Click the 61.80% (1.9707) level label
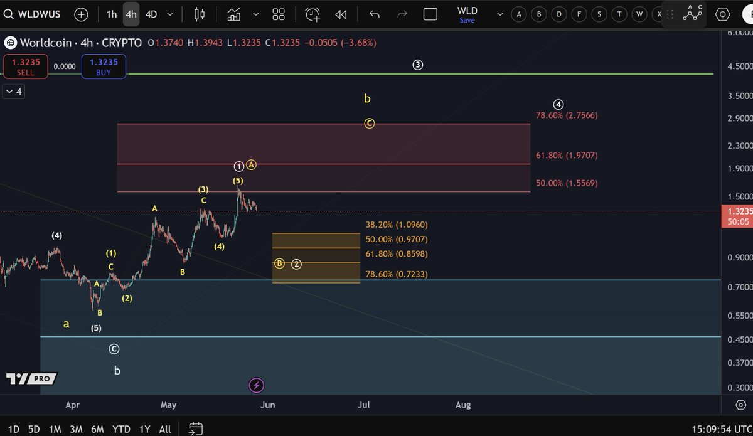753x436 pixels. 567,156
